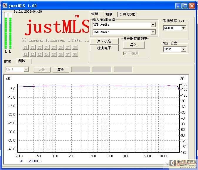
Task: Select memory slot S4 button
Action: click(x=47, y=47)
